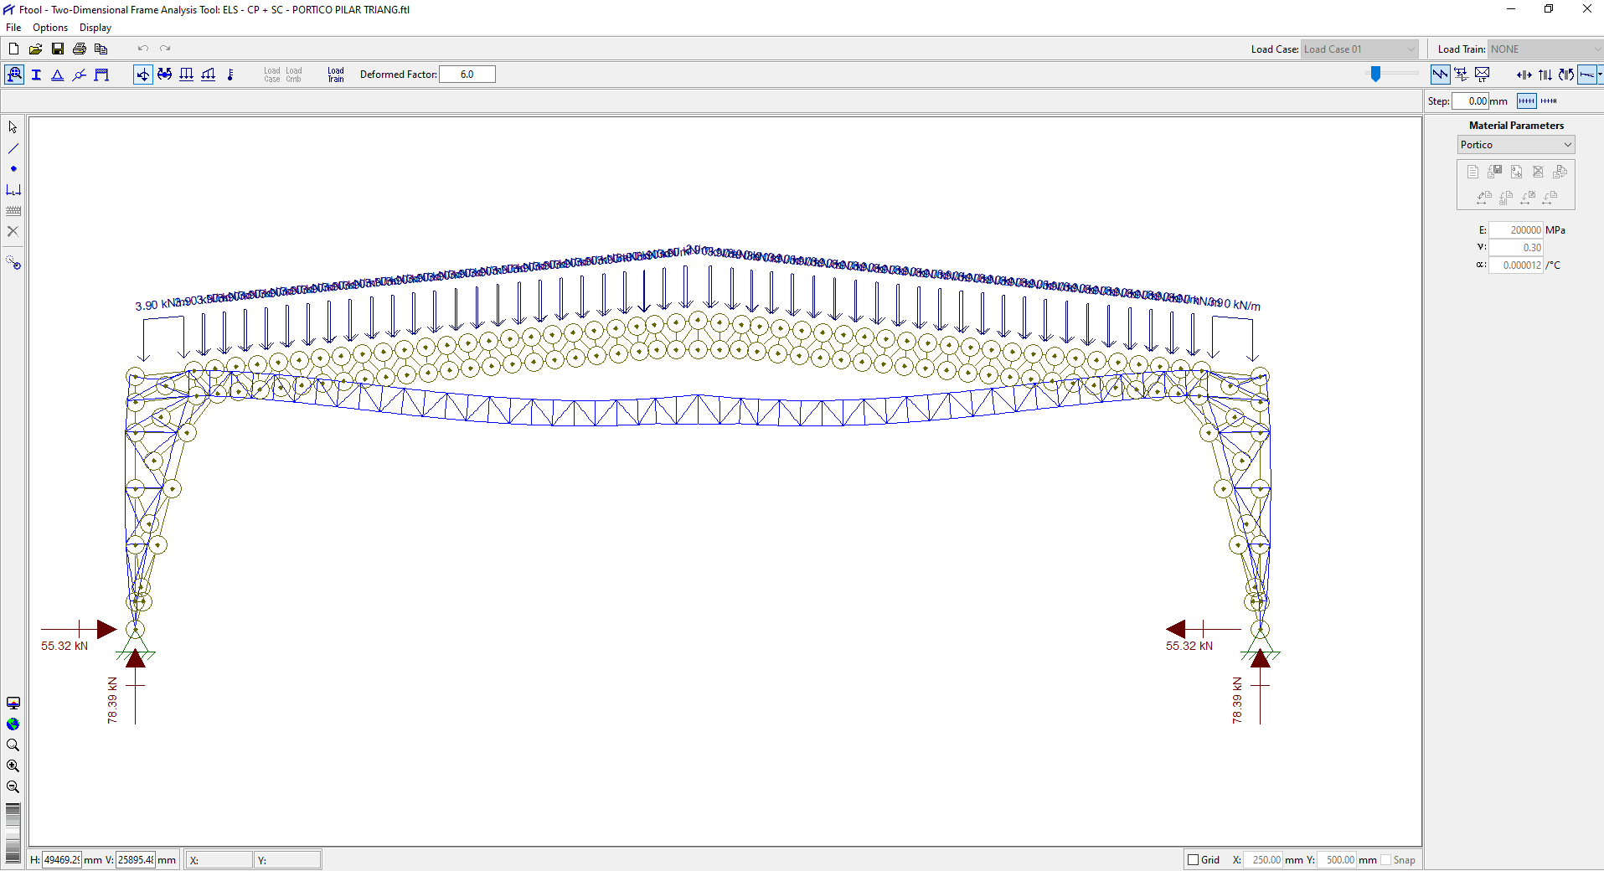Viewport: 1604px width, 871px height.
Task: Select the insert member line tool
Action: pyautogui.click(x=13, y=148)
